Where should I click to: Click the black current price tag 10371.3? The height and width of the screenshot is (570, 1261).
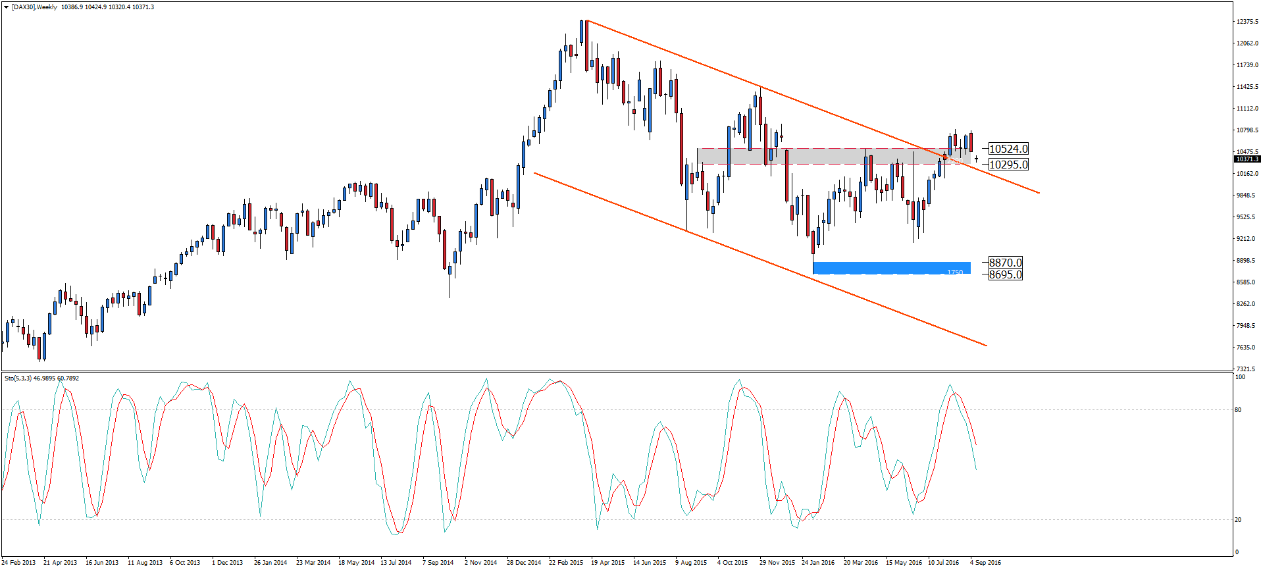(1247, 159)
